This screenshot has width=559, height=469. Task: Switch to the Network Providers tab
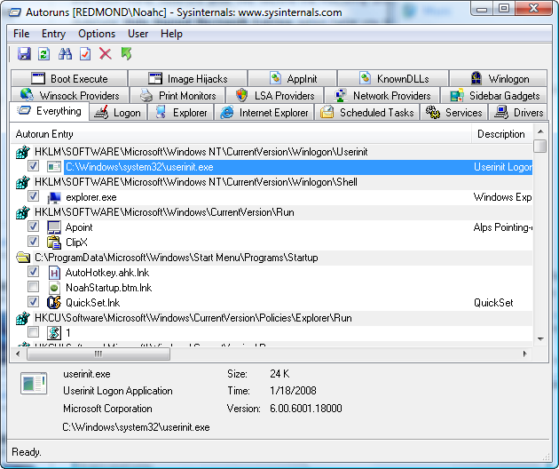(382, 95)
